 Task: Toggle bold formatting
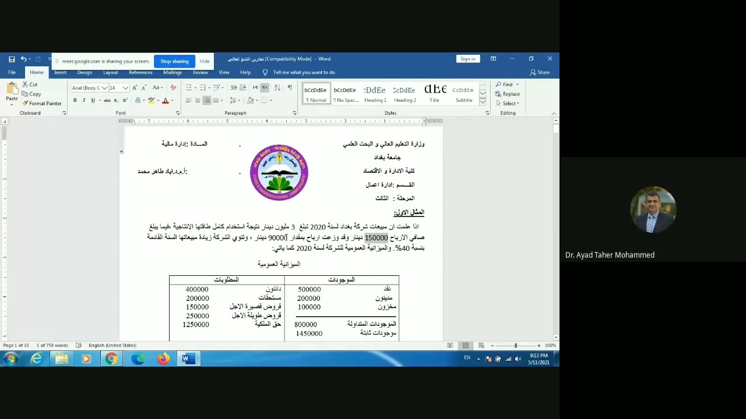[75, 101]
